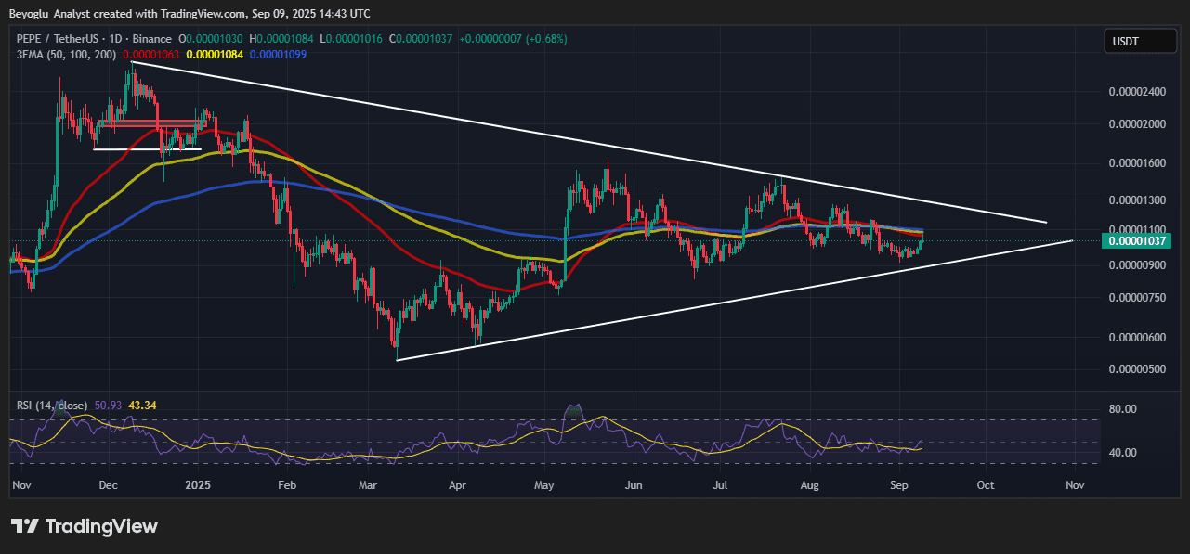
Task: Select the RSI (14, close) indicator label
Action: click(52, 406)
